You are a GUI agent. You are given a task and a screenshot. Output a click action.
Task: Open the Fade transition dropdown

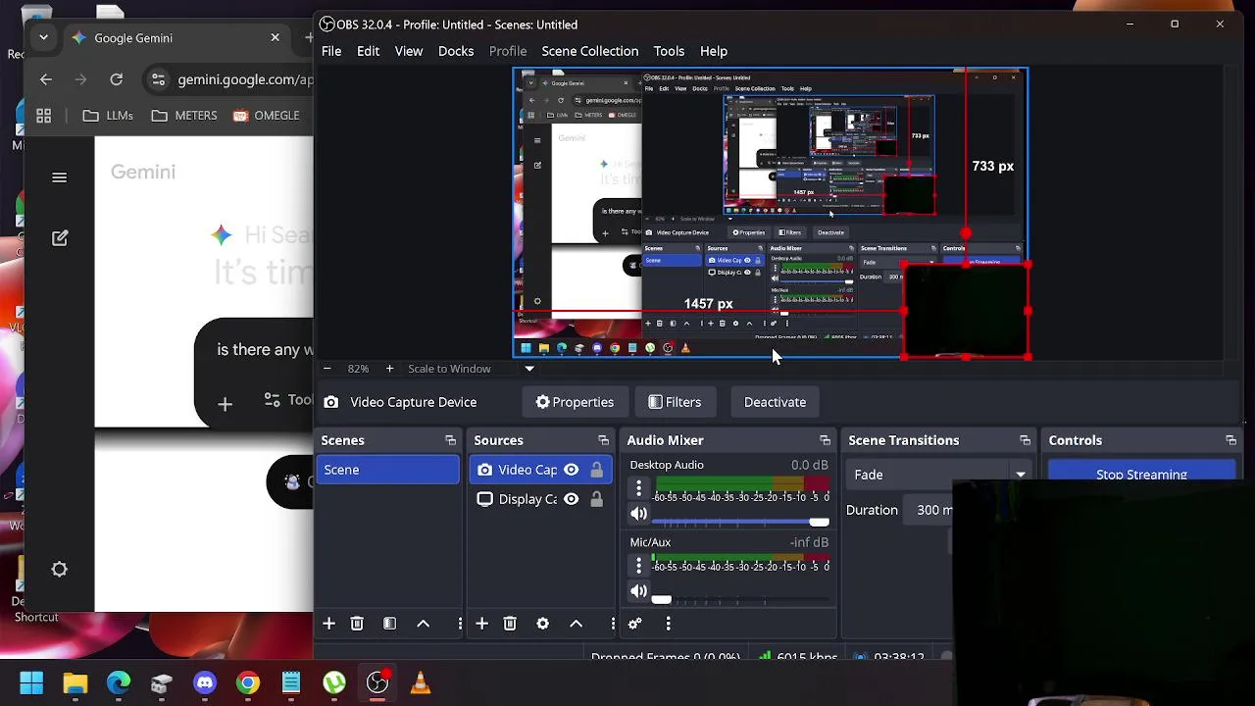[939, 475]
